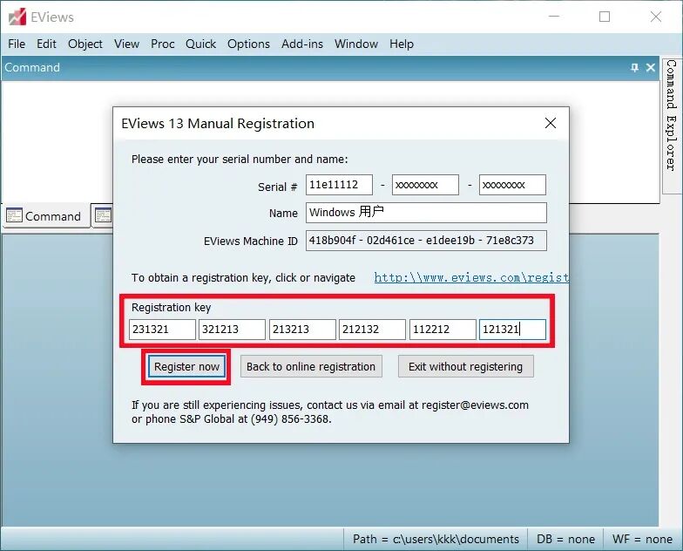Click the EViews app logo icon
Viewport: 683px width, 551px height.
click(x=17, y=17)
